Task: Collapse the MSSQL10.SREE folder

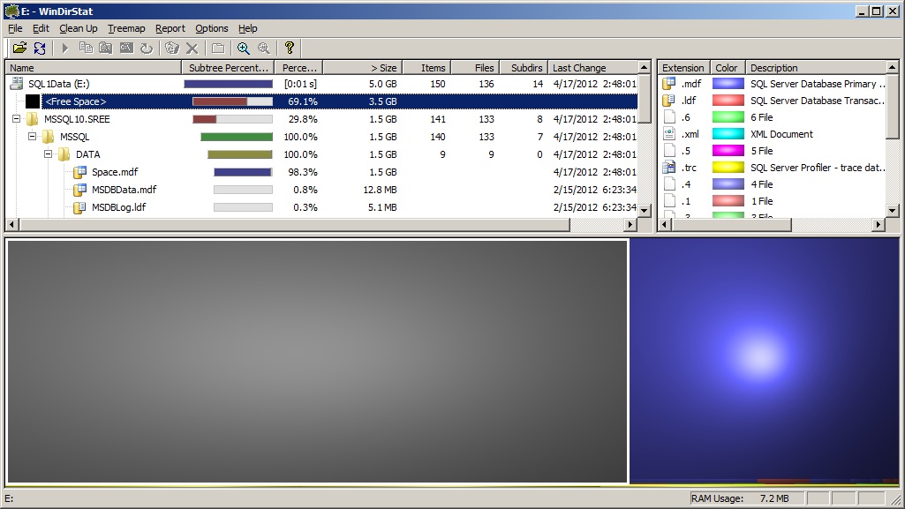Action: pyautogui.click(x=17, y=119)
